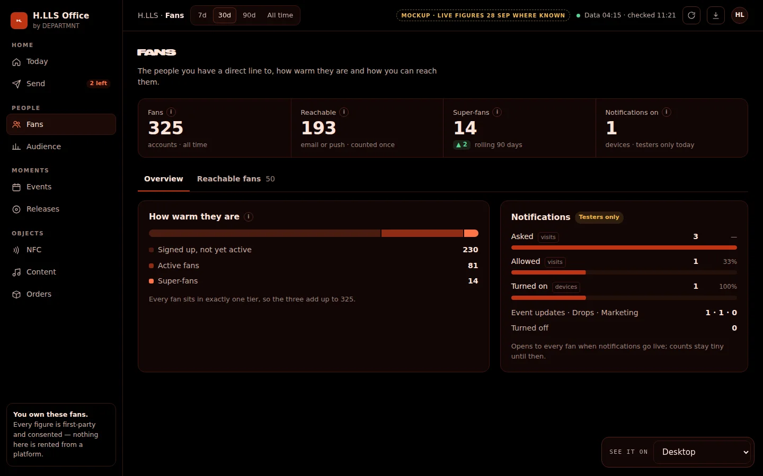Click the download export icon button

coord(716,15)
